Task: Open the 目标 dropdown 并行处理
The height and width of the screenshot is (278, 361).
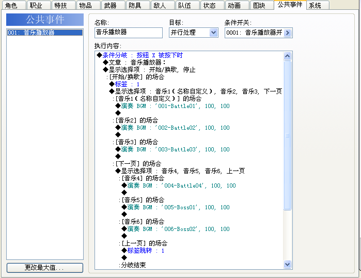Action: (x=193, y=33)
